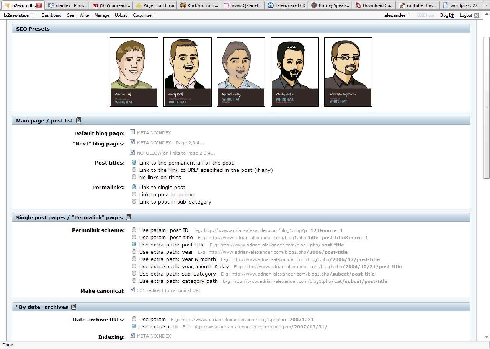
Task: Select the Stephan Spencer SEO preset
Action: [x=348, y=72]
